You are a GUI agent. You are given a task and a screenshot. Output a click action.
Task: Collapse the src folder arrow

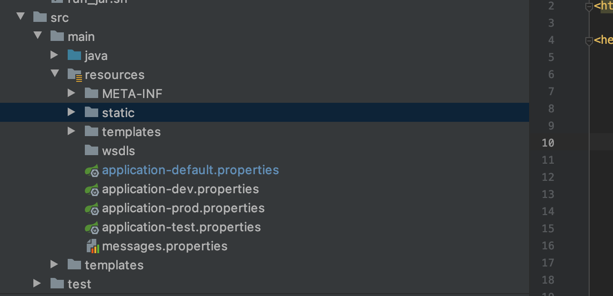pyautogui.click(x=20, y=17)
